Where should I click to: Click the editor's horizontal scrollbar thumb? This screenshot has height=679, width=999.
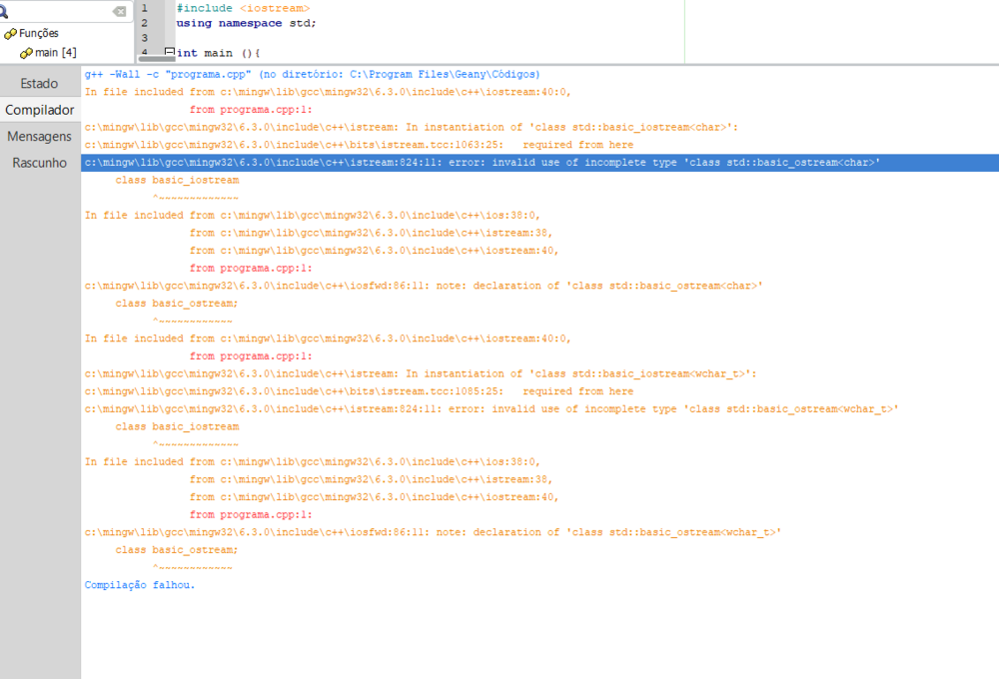156,59
